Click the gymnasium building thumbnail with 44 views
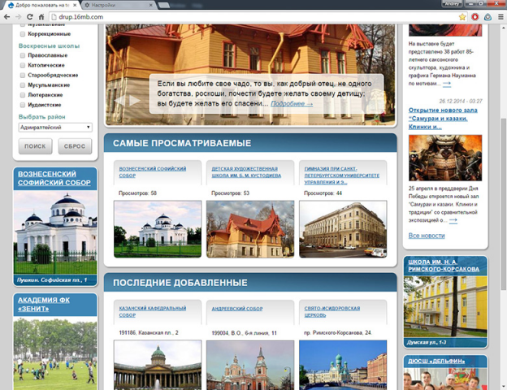Image resolution: width=507 pixels, height=390 pixels. (x=343, y=229)
